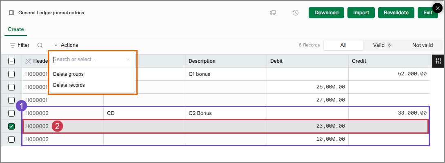Viewport: 445px width, 163px height.
Task: Close the window with the black X
Action: pyautogui.click(x=438, y=8)
